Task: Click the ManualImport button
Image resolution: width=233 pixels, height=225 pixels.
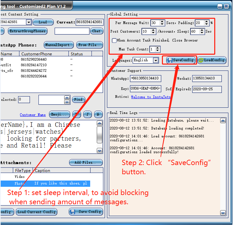Action: point(59,45)
